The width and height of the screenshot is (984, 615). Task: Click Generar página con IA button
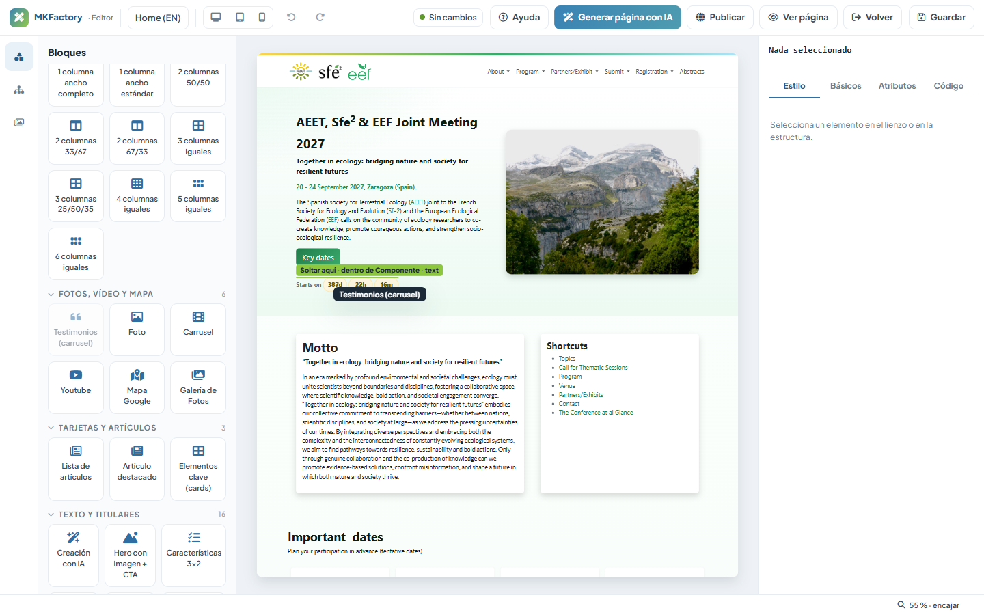[618, 17]
